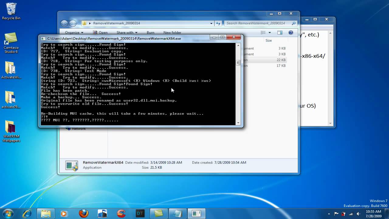This screenshot has width=389, height=219.
Task: Click the search magnifier icon in Explorer
Action: pos(293,23)
